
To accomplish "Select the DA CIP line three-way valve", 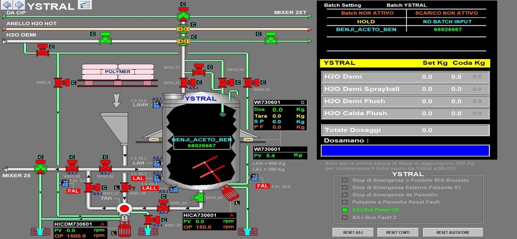I will [x=183, y=14].
